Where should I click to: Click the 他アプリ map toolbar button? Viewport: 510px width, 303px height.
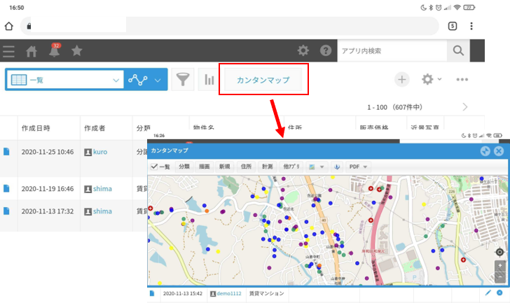click(291, 167)
